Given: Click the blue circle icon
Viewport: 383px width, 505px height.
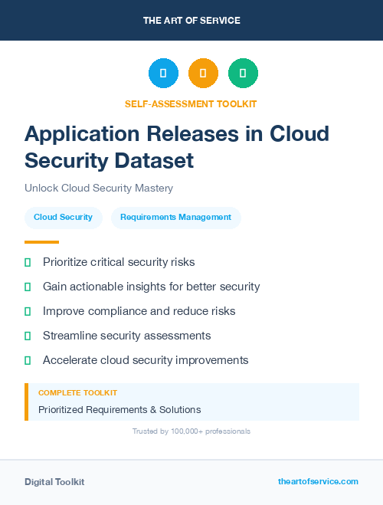Looking at the screenshot, I should click(163, 73).
